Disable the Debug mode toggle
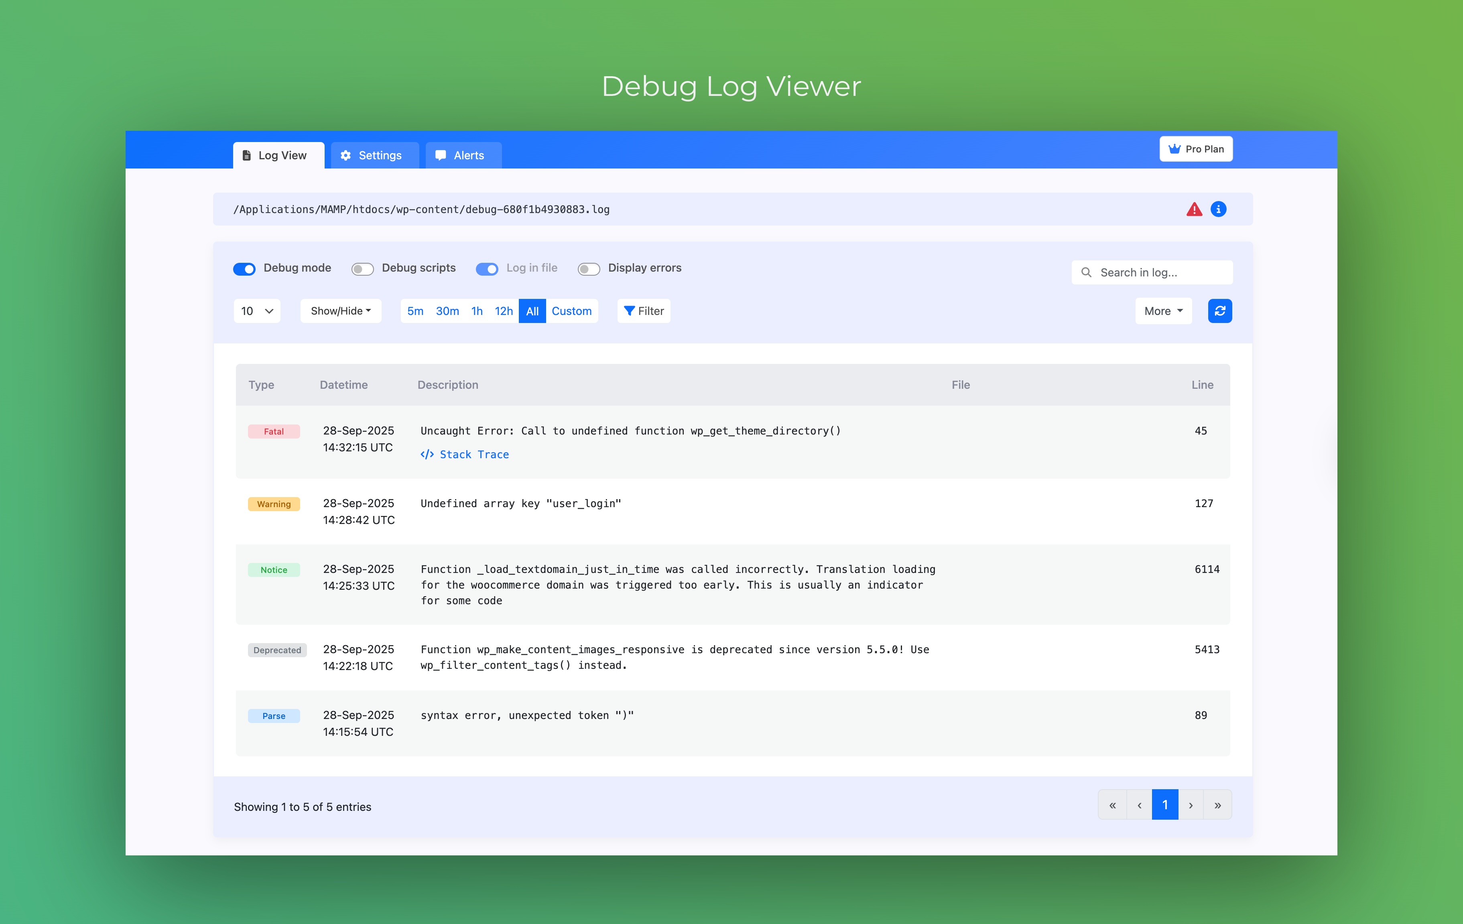1463x924 pixels. click(244, 268)
